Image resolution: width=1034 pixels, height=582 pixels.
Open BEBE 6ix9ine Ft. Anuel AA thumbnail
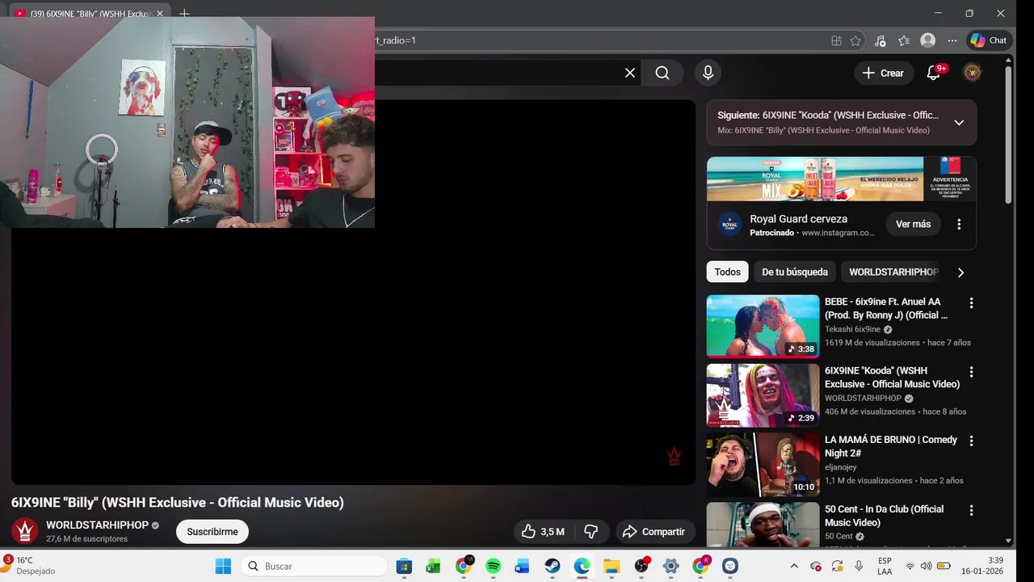[x=763, y=326]
